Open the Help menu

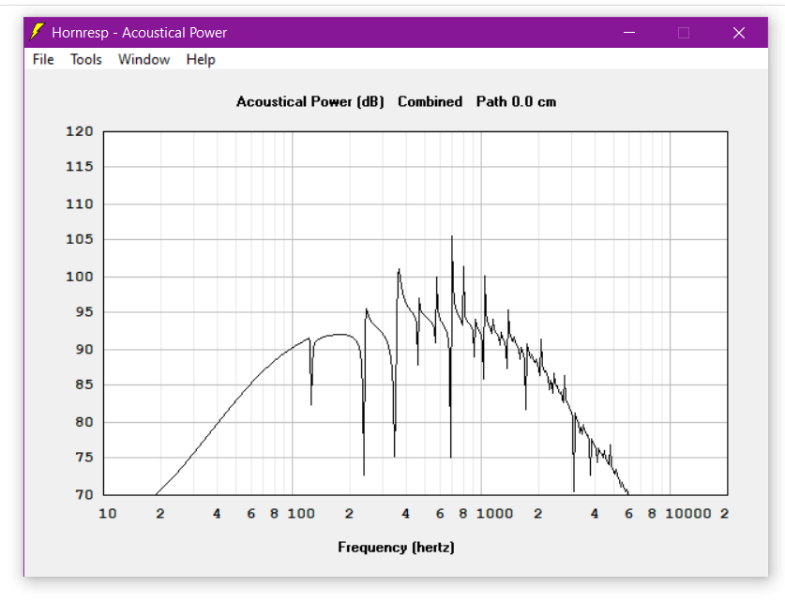(201, 60)
